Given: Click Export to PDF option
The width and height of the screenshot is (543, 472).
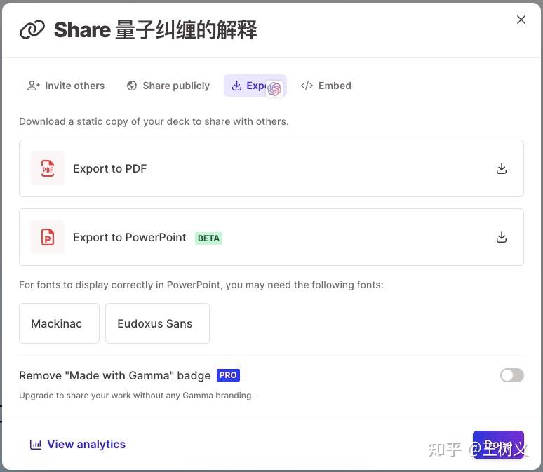Looking at the screenshot, I should tap(271, 168).
